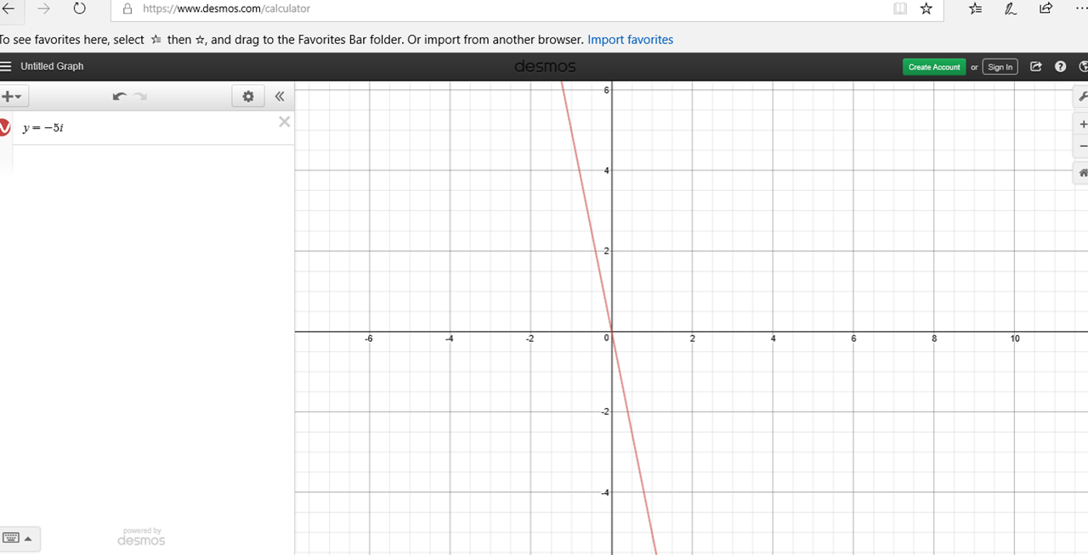
Task: Delete the y = -5i expression
Action: pos(284,122)
